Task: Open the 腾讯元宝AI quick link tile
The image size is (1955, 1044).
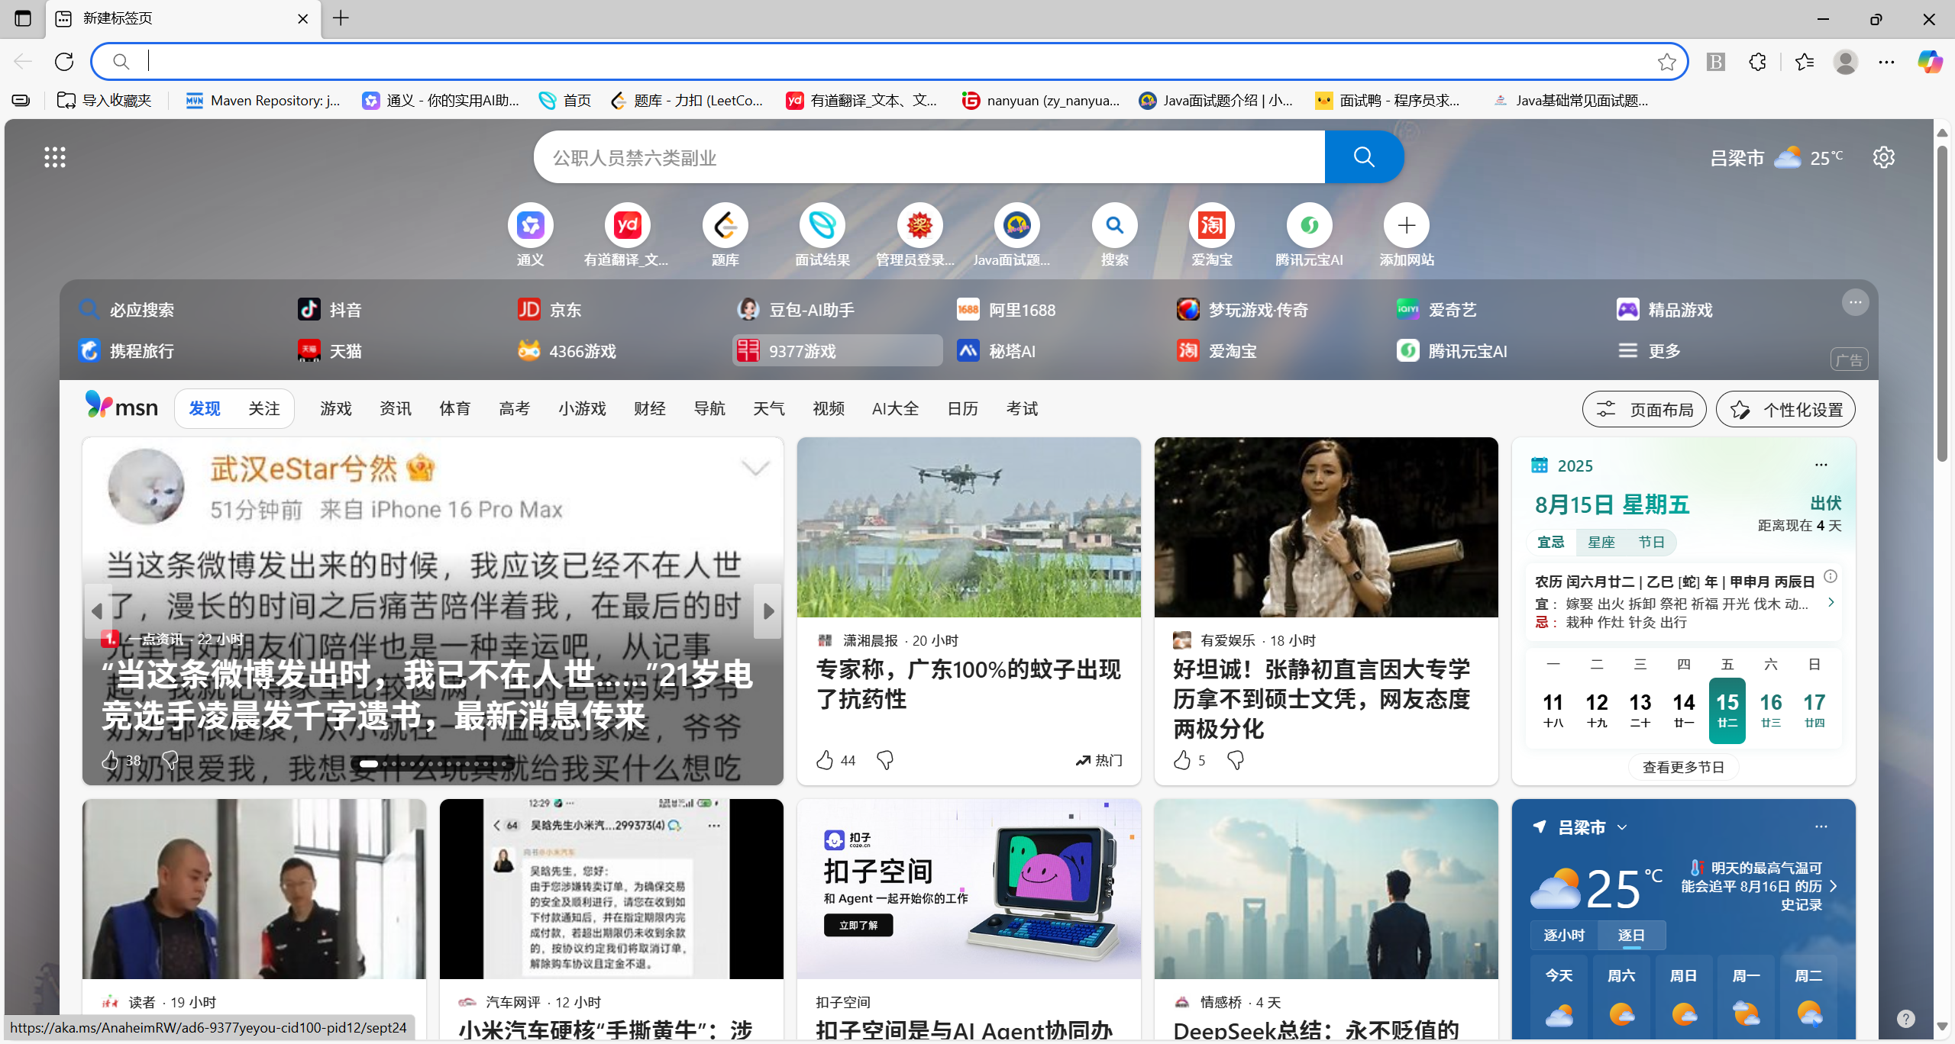Action: tap(1309, 235)
